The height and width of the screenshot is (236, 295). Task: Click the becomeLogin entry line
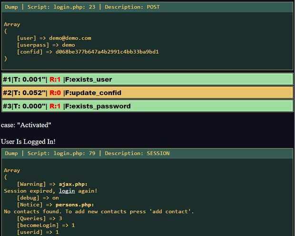pyautogui.click(x=46, y=225)
